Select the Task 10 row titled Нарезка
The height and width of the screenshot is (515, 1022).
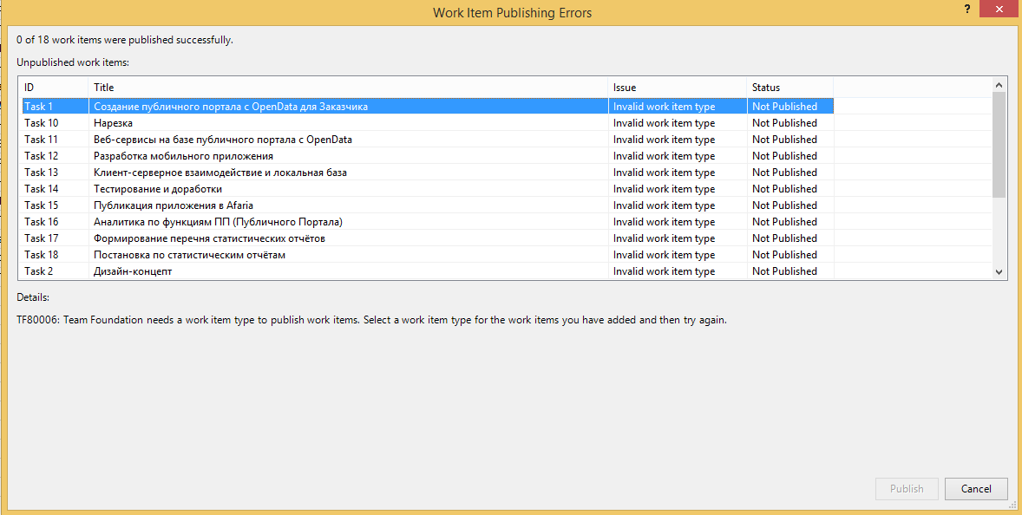point(113,123)
